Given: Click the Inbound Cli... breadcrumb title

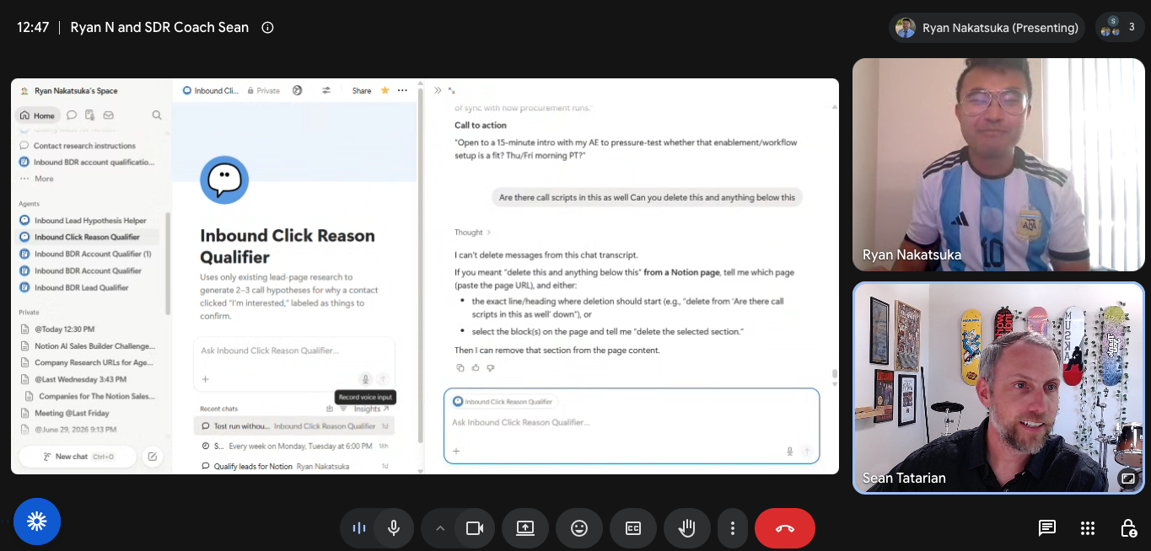Looking at the screenshot, I should [x=211, y=91].
